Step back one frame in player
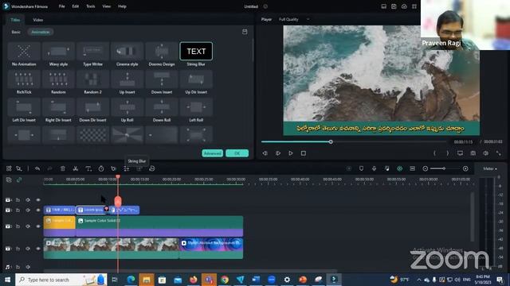Viewport: 510px width, 286px height. tap(265, 153)
